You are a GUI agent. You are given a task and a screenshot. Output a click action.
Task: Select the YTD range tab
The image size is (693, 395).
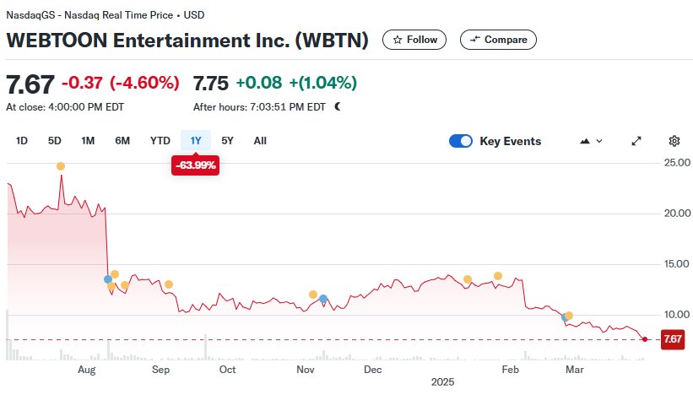pyautogui.click(x=160, y=141)
